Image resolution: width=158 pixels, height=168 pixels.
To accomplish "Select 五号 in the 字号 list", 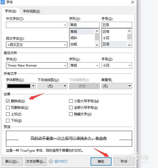I will (114, 44).
